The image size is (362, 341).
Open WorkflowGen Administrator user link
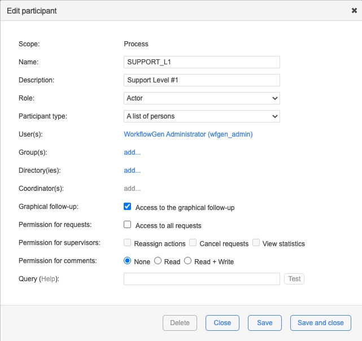point(188,134)
